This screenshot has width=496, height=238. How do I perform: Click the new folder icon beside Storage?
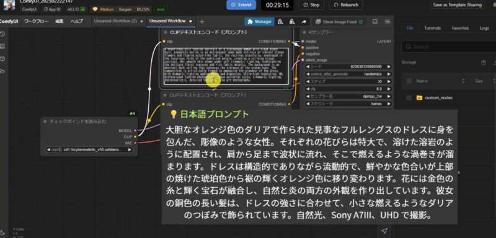click(x=484, y=63)
